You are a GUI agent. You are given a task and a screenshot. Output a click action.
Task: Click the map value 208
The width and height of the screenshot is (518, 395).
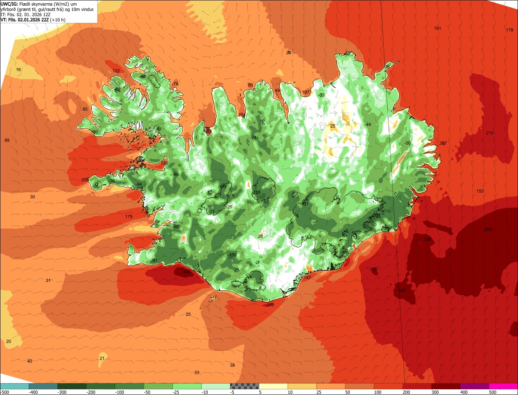point(270,305)
